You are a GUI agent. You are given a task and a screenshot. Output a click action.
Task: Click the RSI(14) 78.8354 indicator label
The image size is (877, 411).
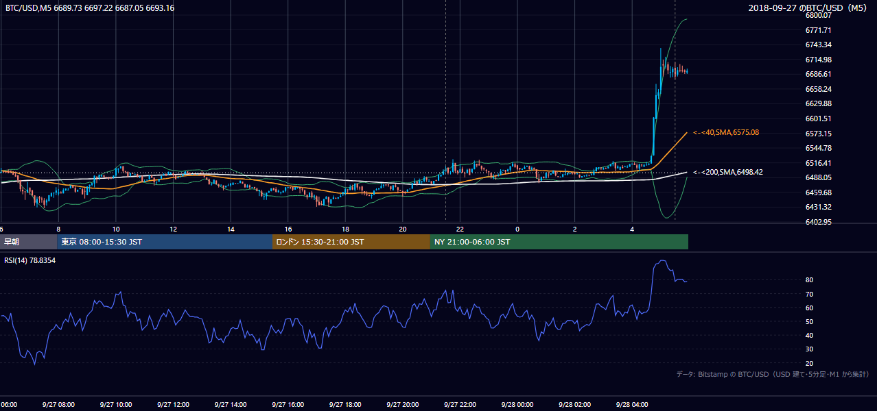(30, 260)
